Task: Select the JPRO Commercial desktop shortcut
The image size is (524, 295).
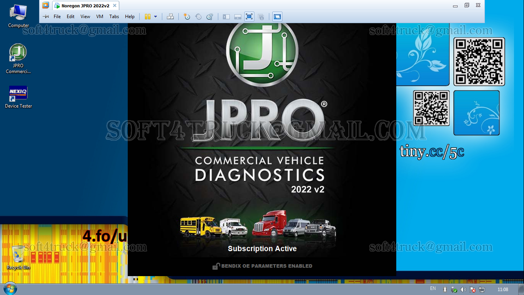Action: [x=18, y=59]
